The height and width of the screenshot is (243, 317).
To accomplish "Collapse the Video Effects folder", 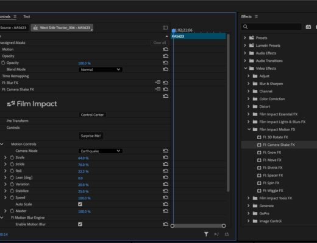I will [x=246, y=68].
